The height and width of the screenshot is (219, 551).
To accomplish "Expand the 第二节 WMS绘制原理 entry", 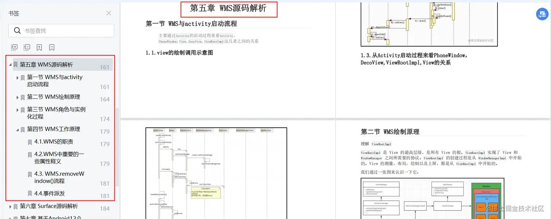I will pos(17,97).
